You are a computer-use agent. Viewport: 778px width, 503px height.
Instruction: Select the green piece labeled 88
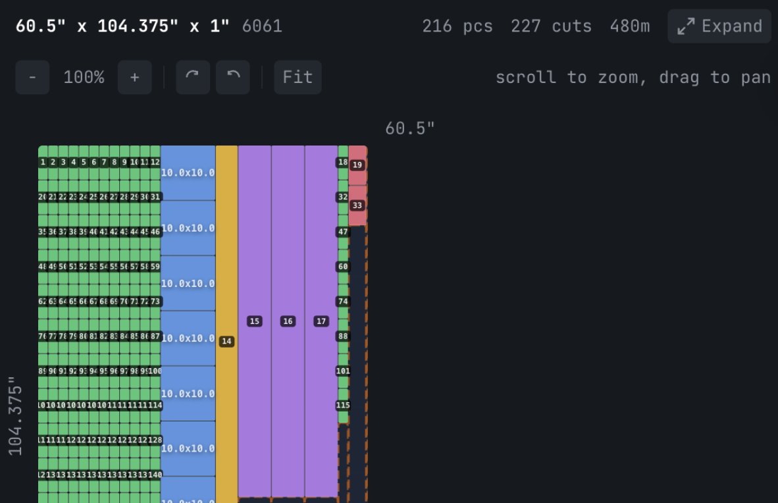coord(343,336)
